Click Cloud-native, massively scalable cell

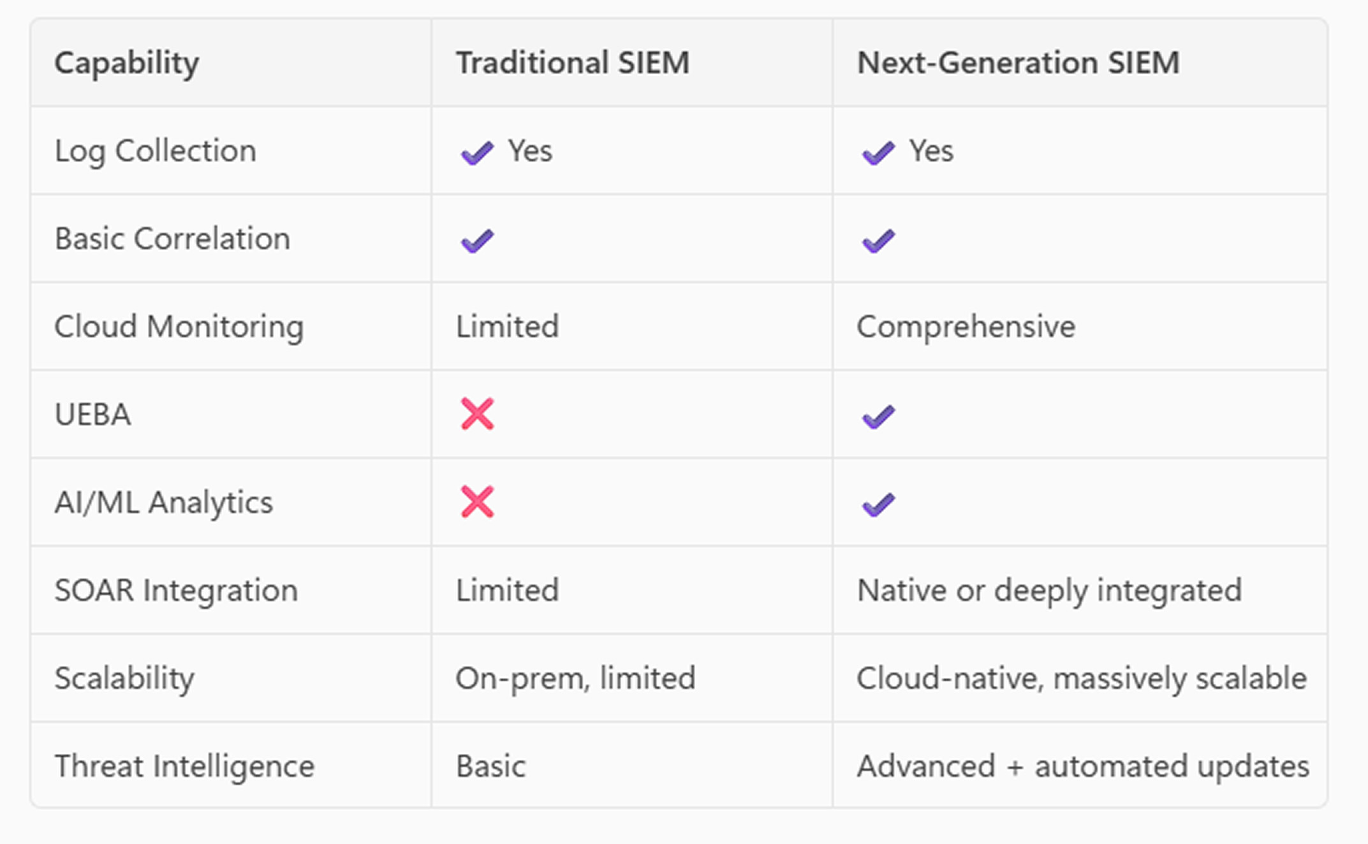[1081, 678]
